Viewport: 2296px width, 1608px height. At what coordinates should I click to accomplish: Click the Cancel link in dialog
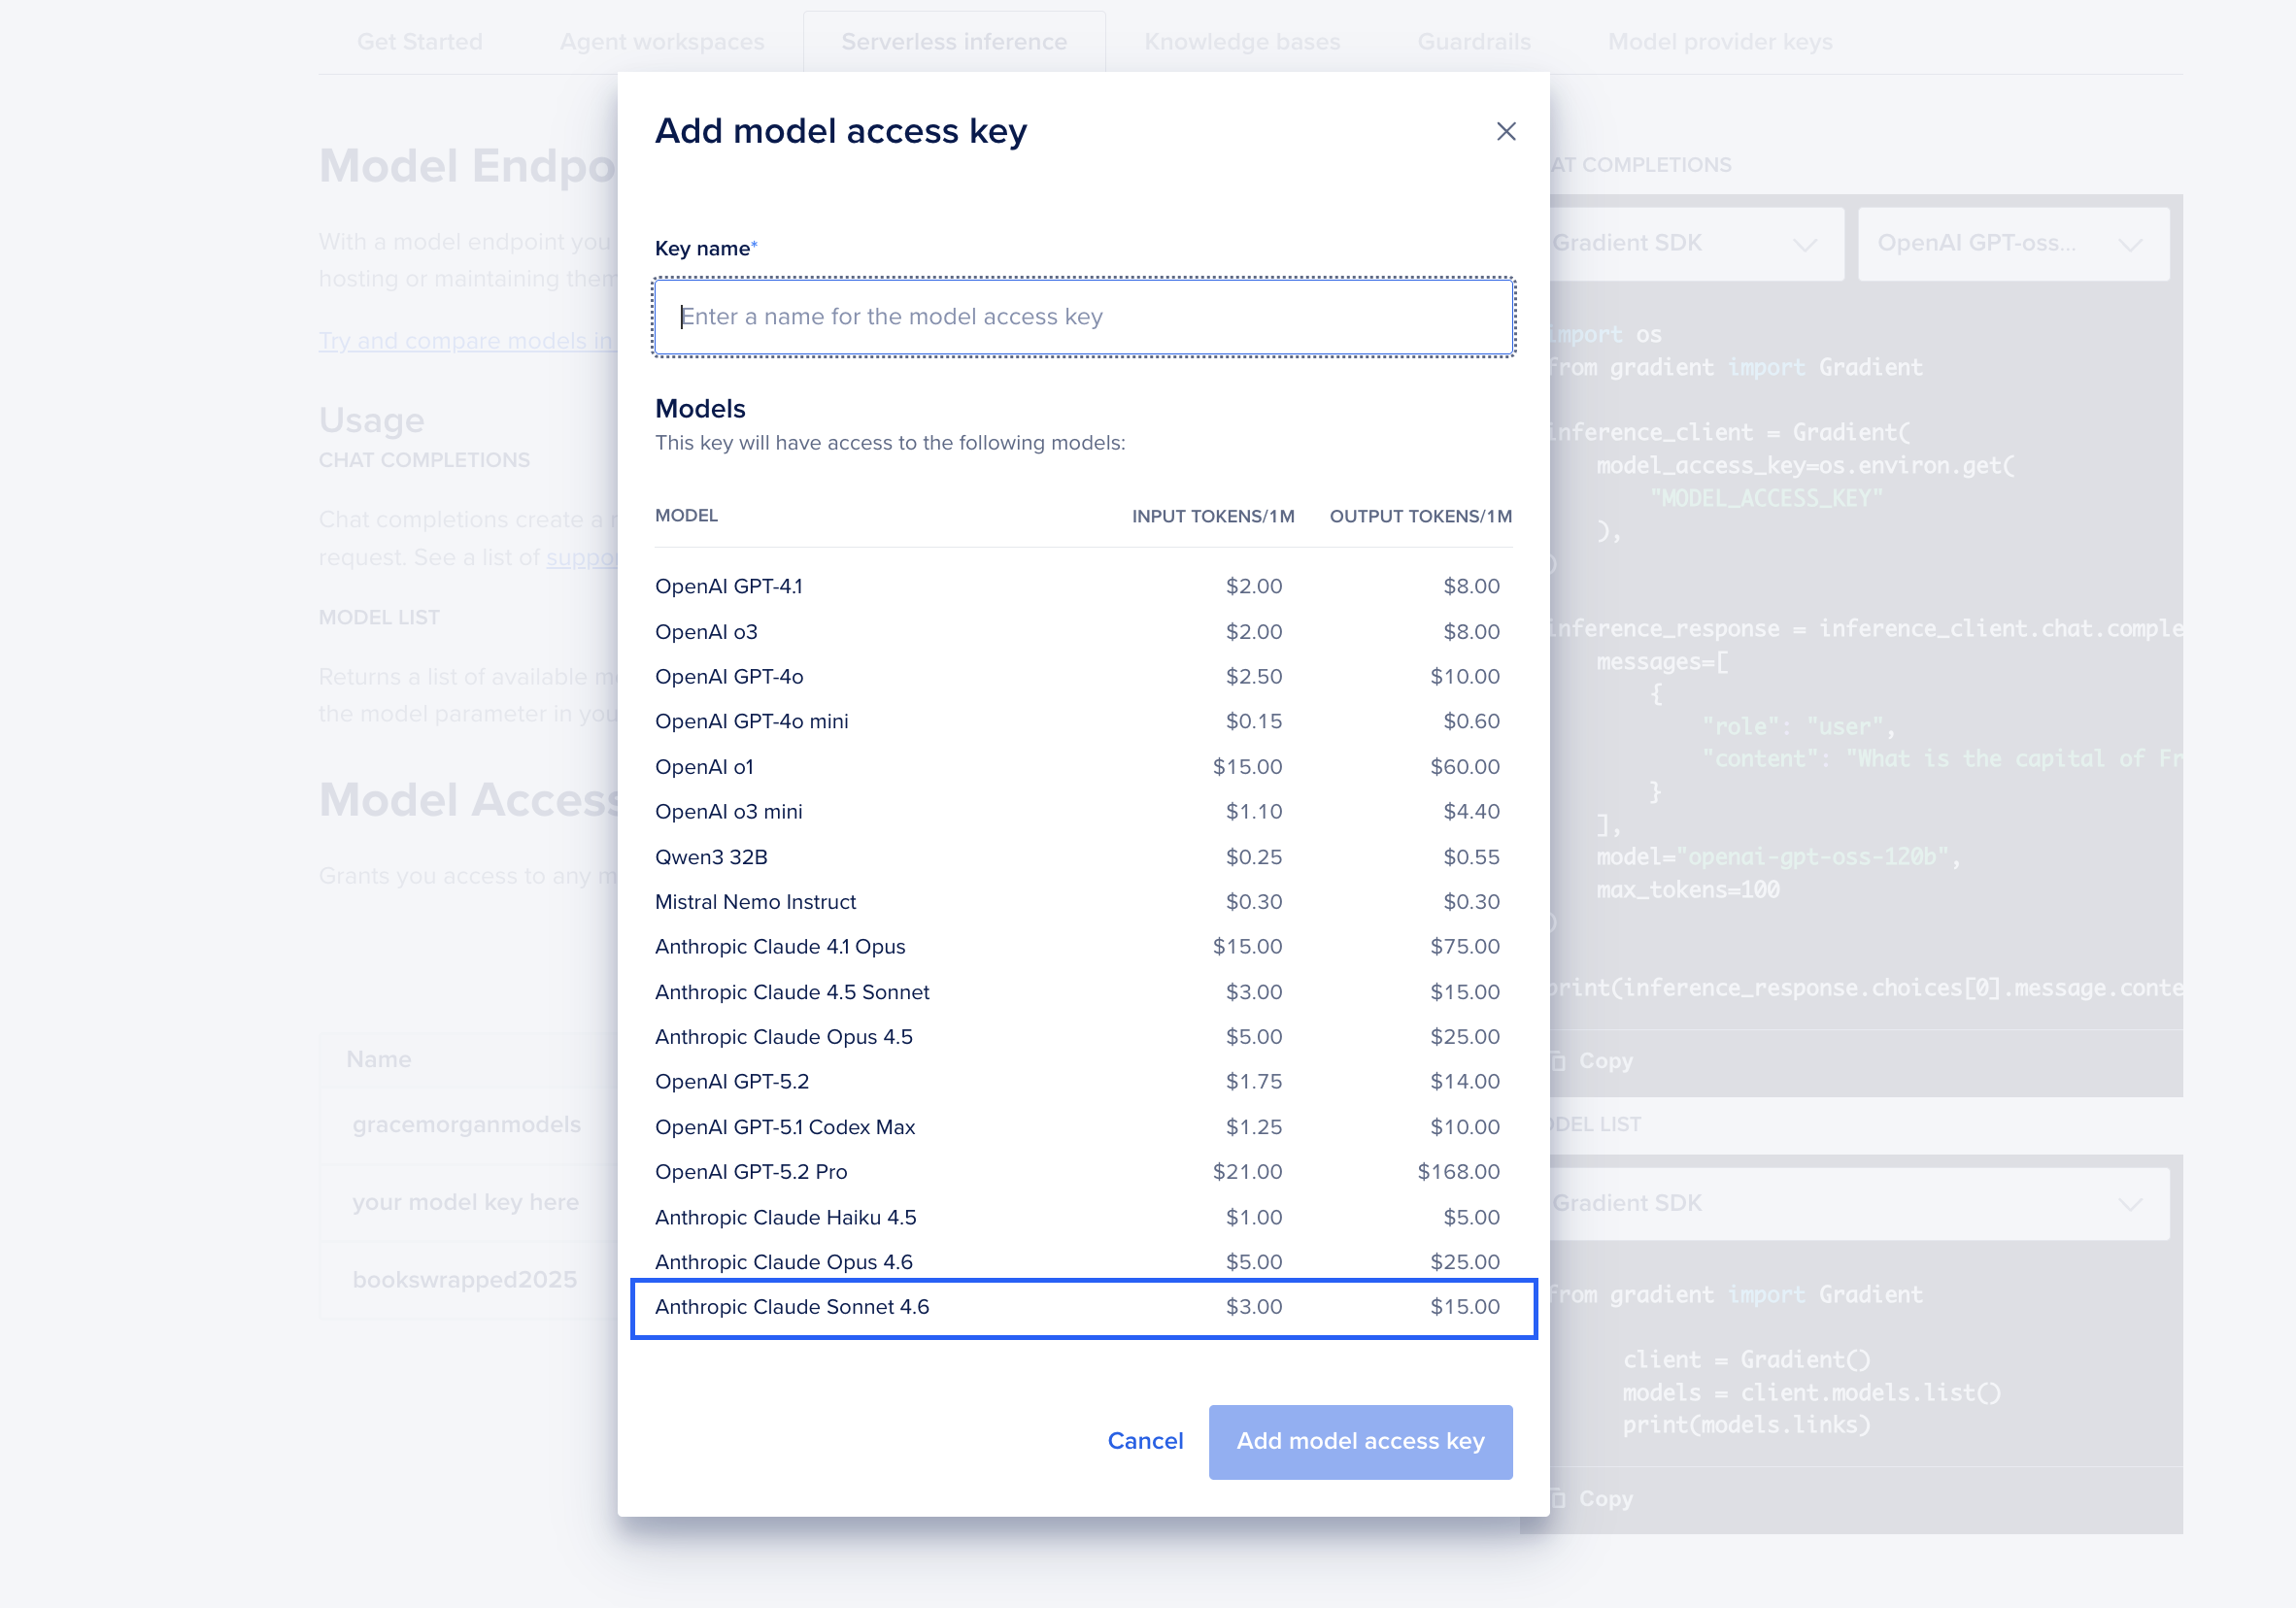coord(1144,1440)
